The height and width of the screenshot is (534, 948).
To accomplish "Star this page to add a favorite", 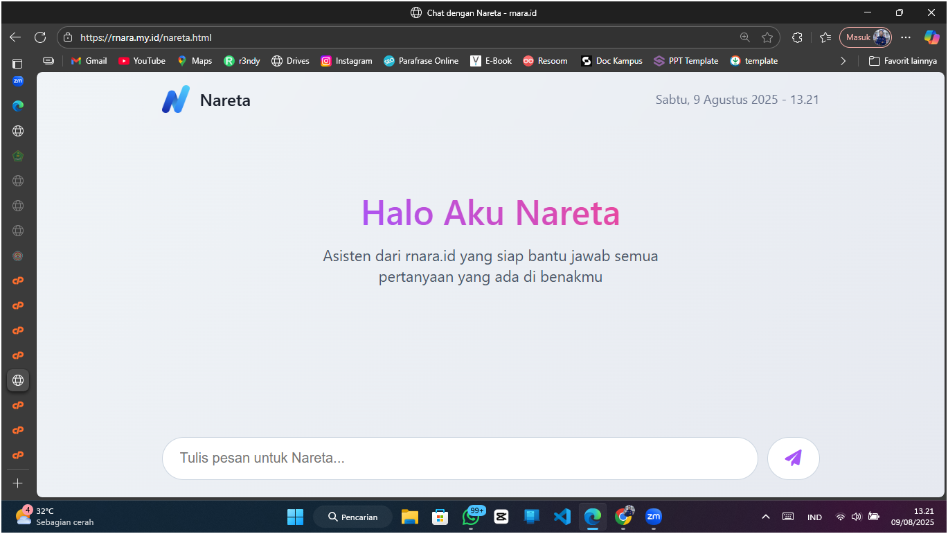I will pos(767,37).
